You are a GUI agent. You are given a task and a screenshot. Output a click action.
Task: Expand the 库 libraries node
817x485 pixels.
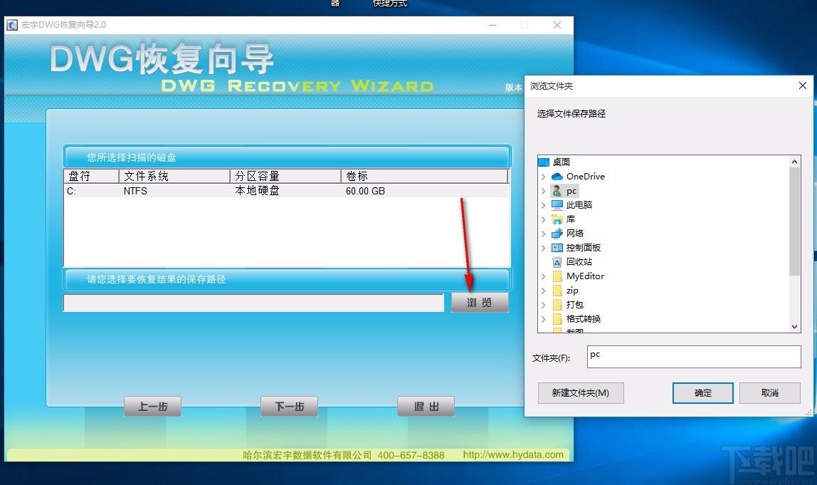(544, 219)
